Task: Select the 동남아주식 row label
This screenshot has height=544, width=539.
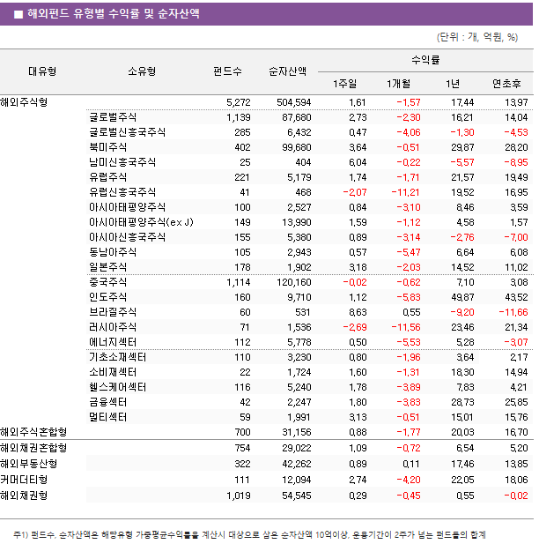Action: tap(113, 252)
